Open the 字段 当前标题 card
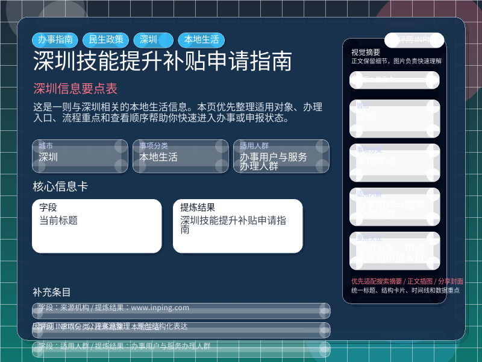Screen dimensions: 482x362 click(x=97, y=226)
